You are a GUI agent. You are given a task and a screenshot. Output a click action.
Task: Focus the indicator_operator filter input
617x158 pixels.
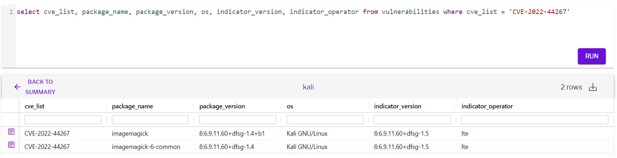(x=535, y=120)
